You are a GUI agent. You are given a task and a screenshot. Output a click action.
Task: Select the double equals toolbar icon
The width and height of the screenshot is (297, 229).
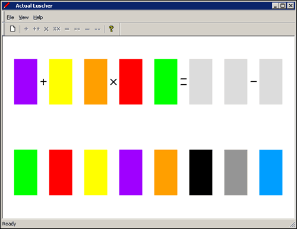pyautogui.click(x=77, y=29)
